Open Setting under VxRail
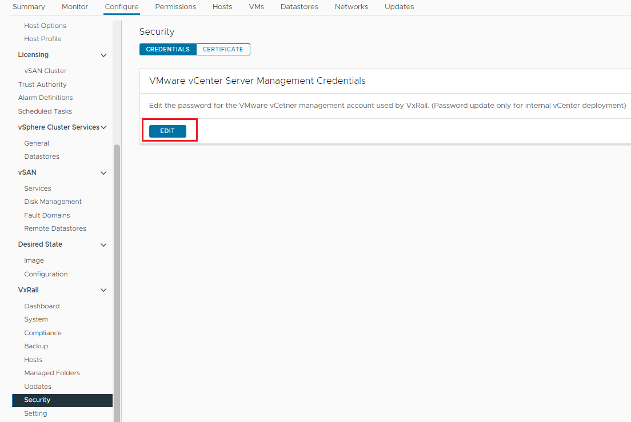Image resolution: width=631 pixels, height=422 pixels. click(x=35, y=413)
